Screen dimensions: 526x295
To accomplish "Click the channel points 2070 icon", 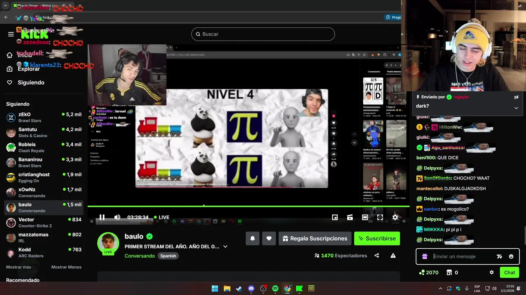I will pyautogui.click(x=422, y=272).
